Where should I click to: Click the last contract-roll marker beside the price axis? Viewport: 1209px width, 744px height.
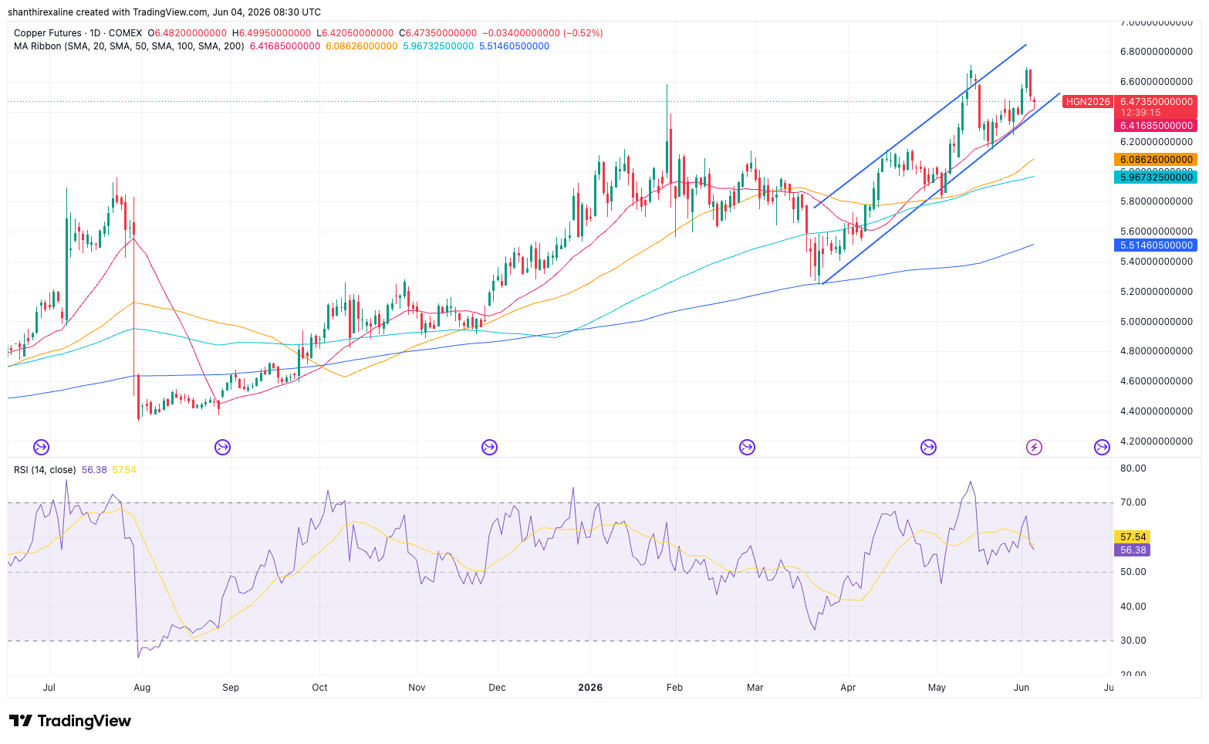pos(1102,447)
